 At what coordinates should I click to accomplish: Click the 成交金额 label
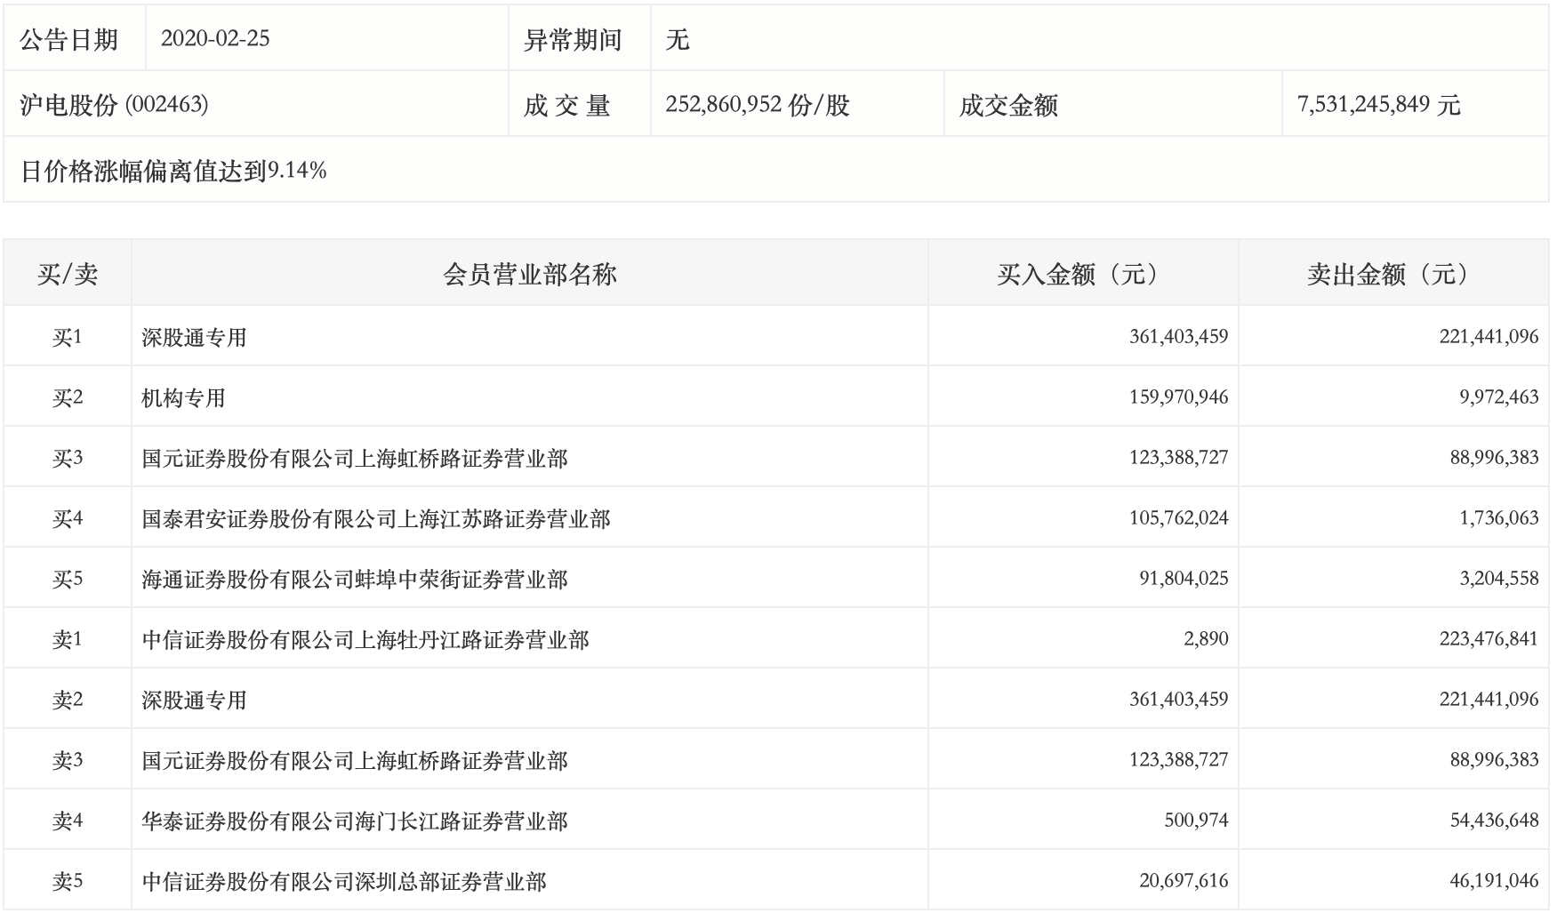[1008, 106]
